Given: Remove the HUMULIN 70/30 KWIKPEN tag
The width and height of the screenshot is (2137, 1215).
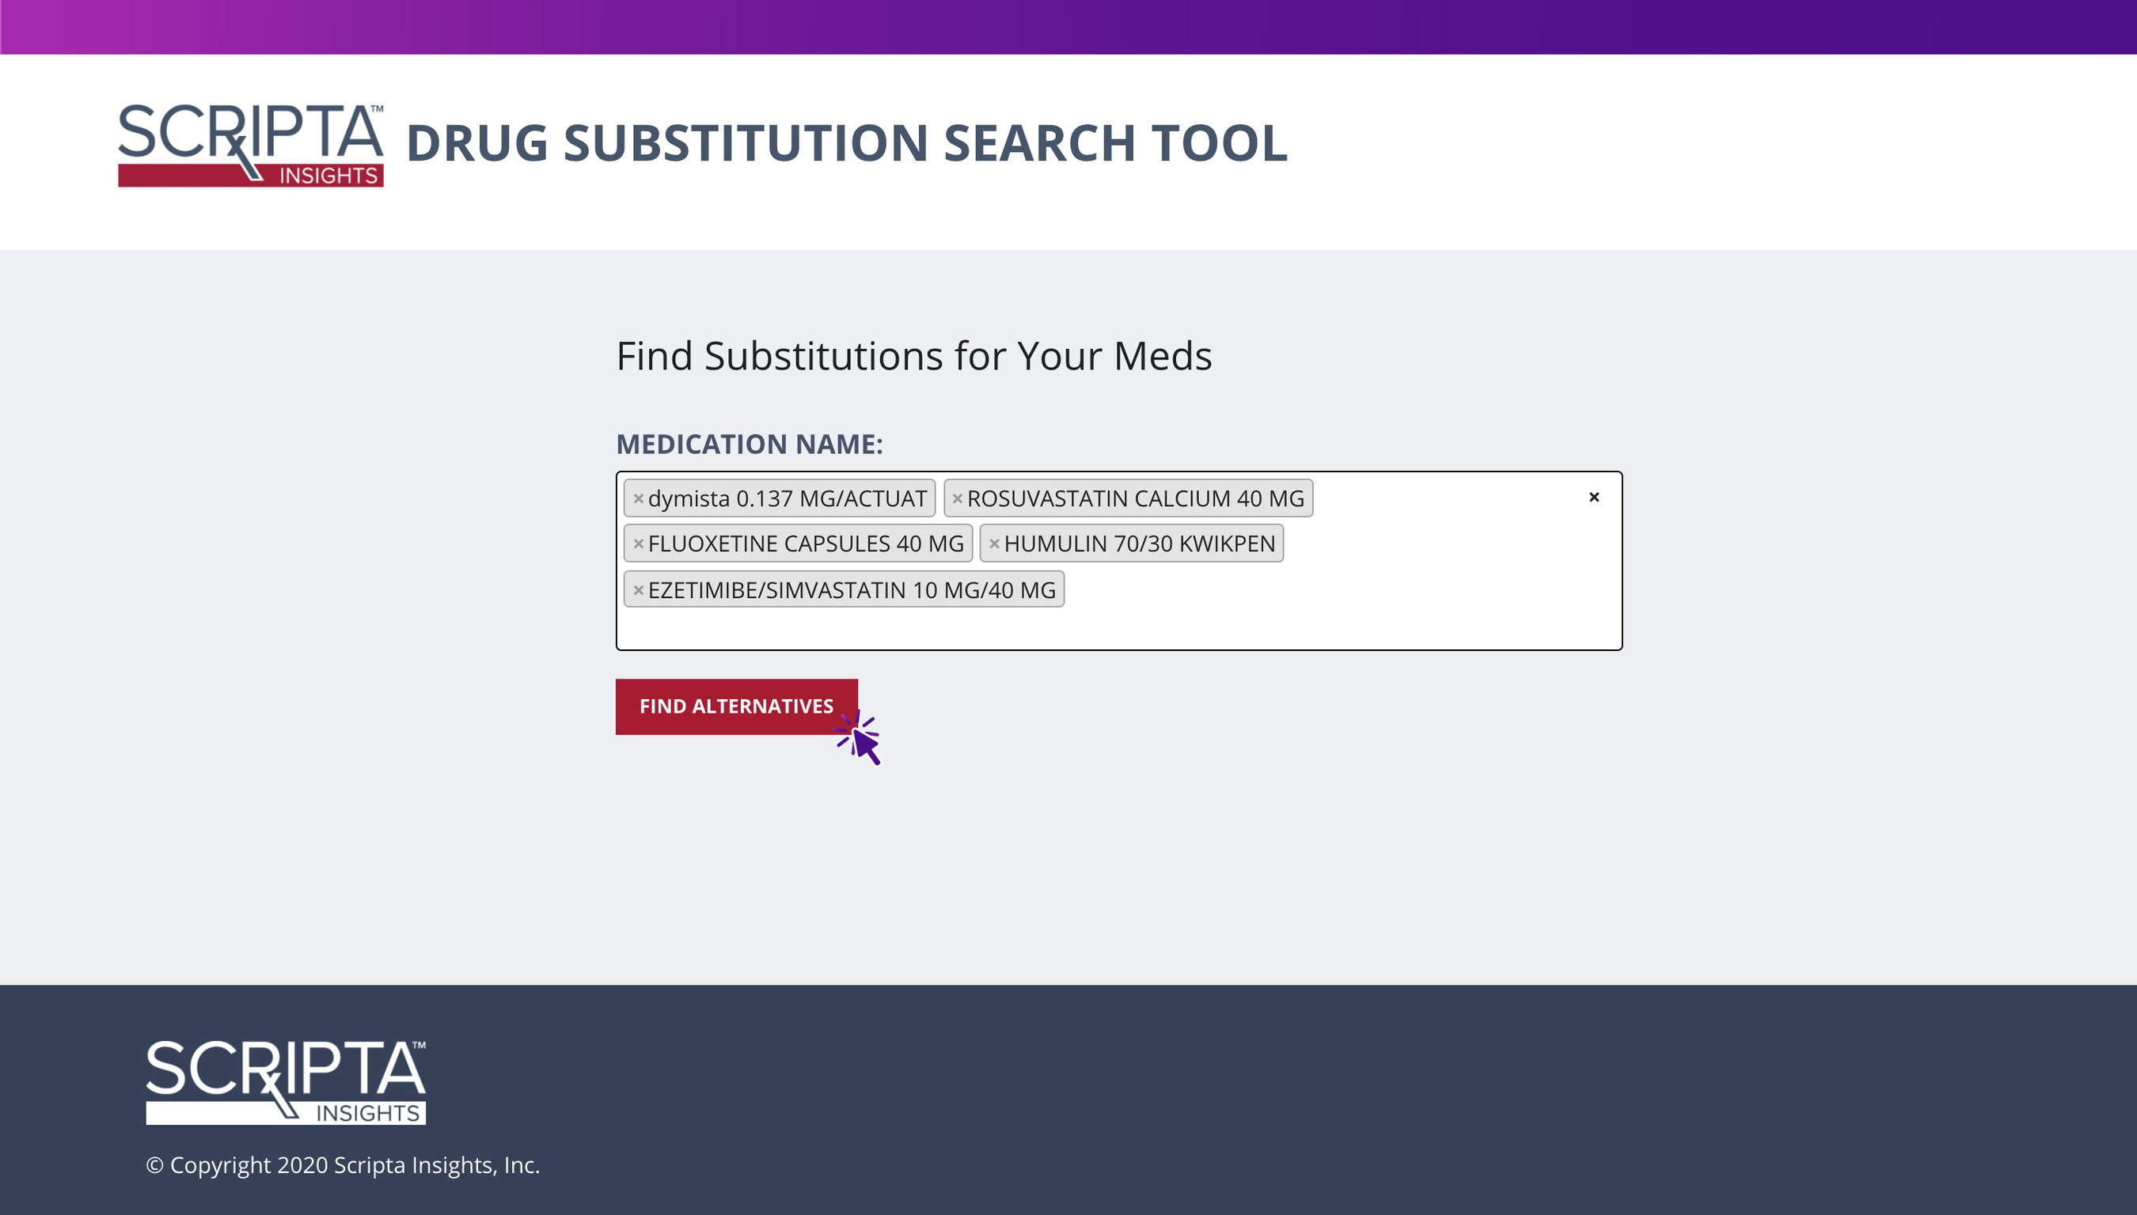Looking at the screenshot, I should [994, 543].
